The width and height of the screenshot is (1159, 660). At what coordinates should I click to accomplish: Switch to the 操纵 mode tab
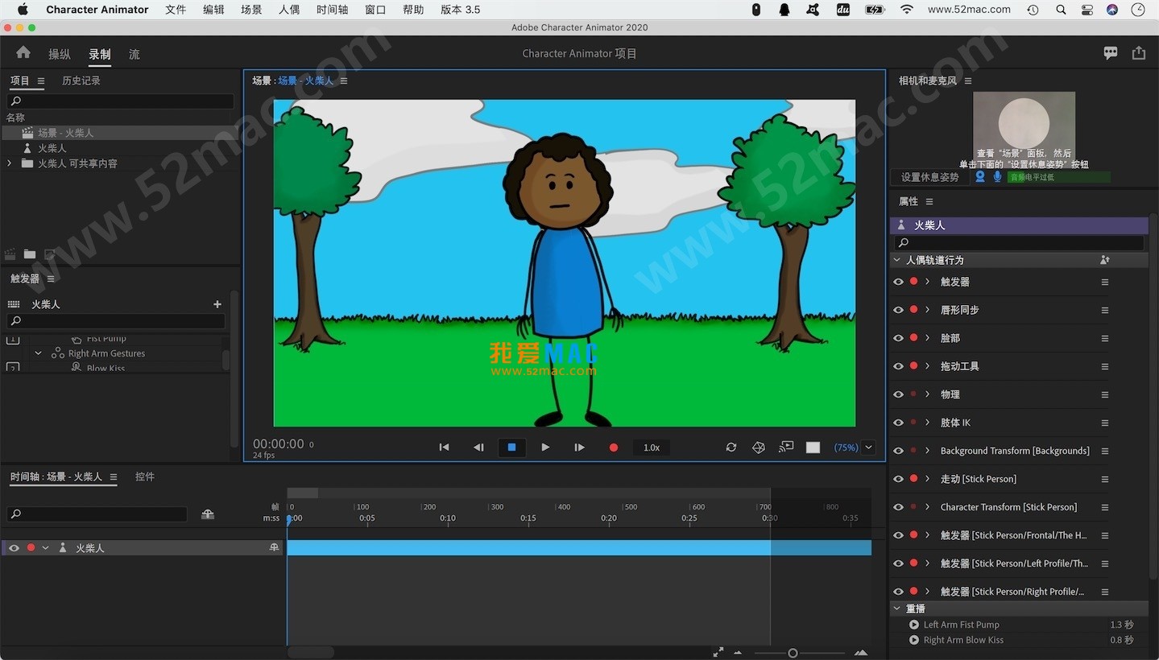60,54
